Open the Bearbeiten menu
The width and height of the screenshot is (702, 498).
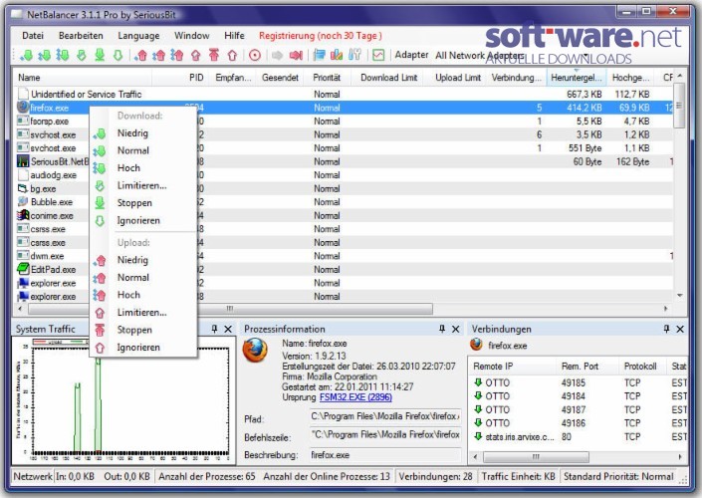[x=81, y=36]
